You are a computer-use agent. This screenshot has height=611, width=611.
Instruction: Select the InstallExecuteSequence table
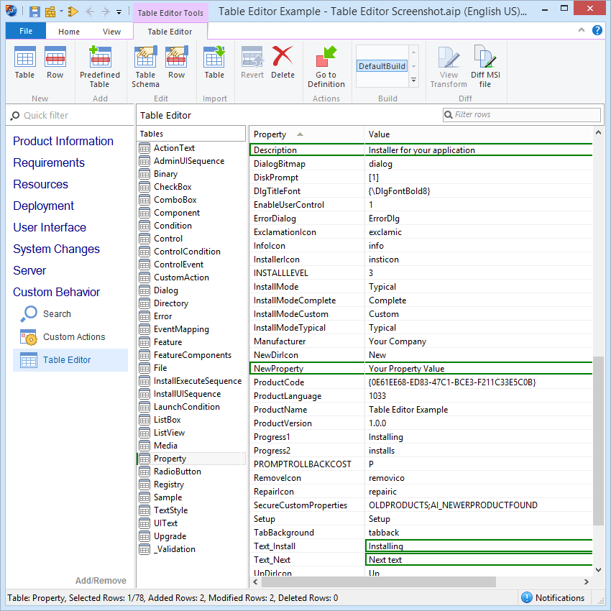coord(197,381)
